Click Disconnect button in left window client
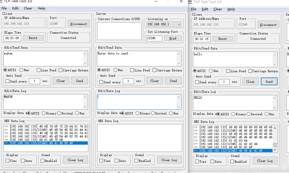 coord(79,24)
